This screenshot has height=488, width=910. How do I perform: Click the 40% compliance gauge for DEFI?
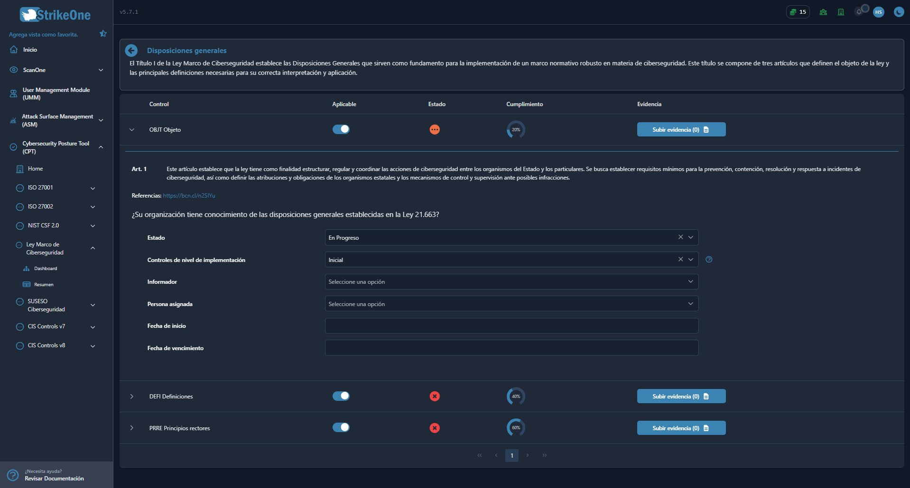point(516,396)
